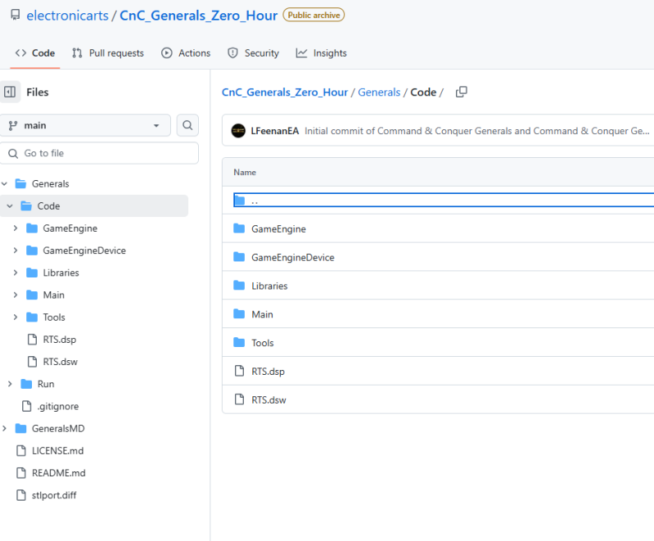This screenshot has height=541, width=654.
Task: Click the search magnifier button next to branch
Action: (x=187, y=125)
